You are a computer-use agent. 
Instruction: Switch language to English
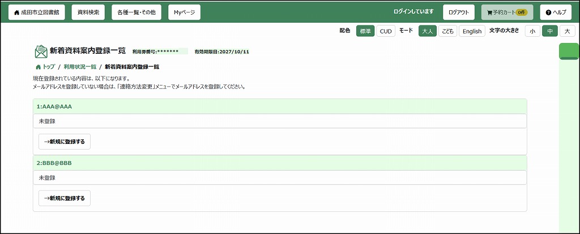click(x=472, y=31)
